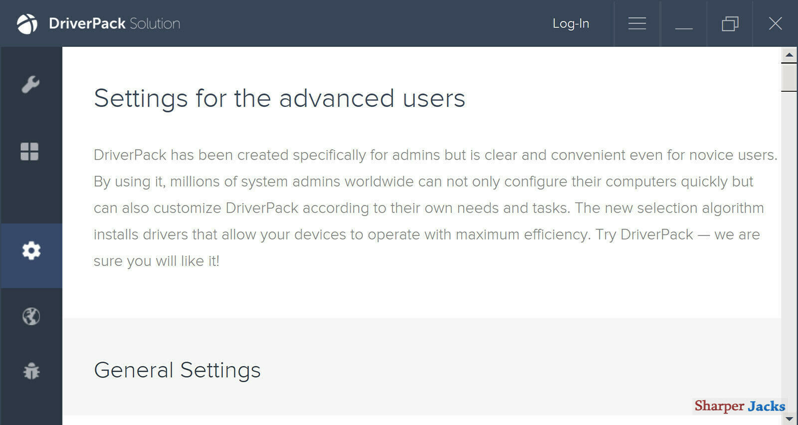Click the DriverPack logo icon
This screenshot has width=798, height=425.
point(27,23)
